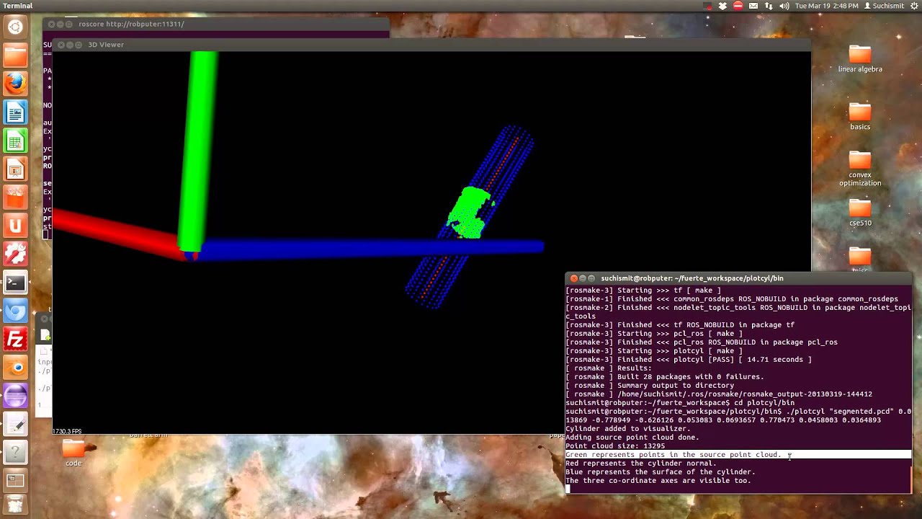Click the 3D Viewer window title

coord(106,45)
